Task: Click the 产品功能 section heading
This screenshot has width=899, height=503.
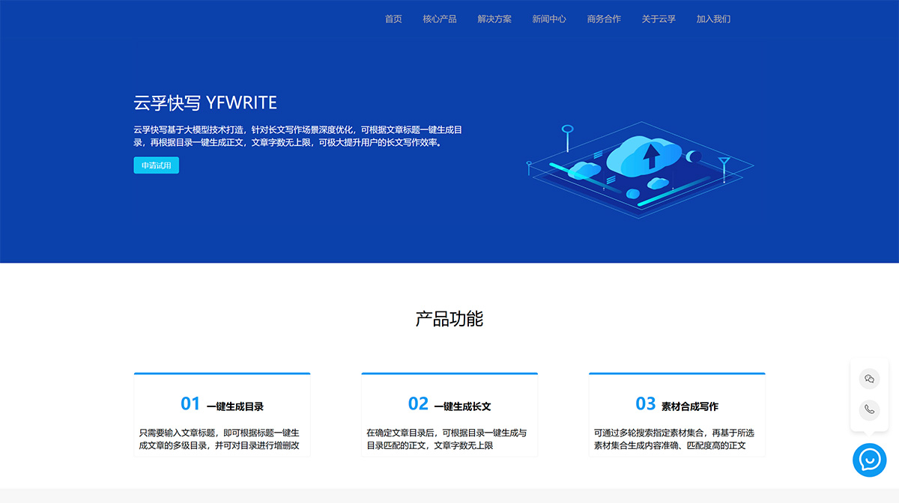Action: click(x=449, y=318)
